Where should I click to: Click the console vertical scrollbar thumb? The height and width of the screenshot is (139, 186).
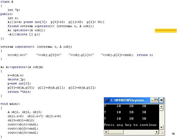coord(161,110)
